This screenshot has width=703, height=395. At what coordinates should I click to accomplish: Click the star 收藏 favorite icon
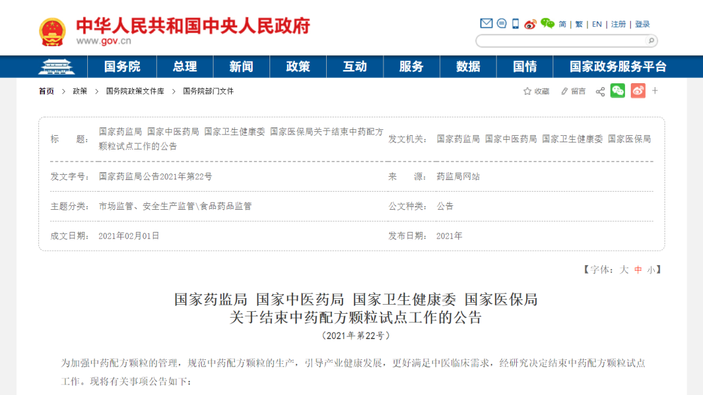pos(528,92)
